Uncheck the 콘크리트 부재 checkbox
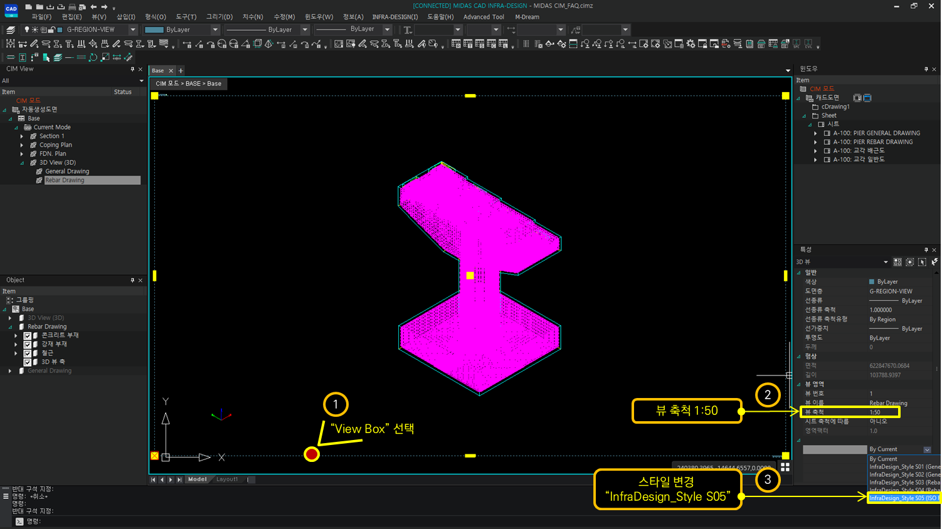This screenshot has height=529, width=942. coord(28,336)
